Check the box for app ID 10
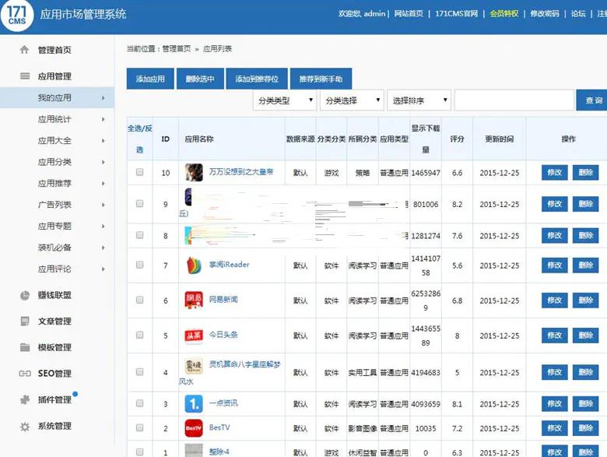 (140, 172)
